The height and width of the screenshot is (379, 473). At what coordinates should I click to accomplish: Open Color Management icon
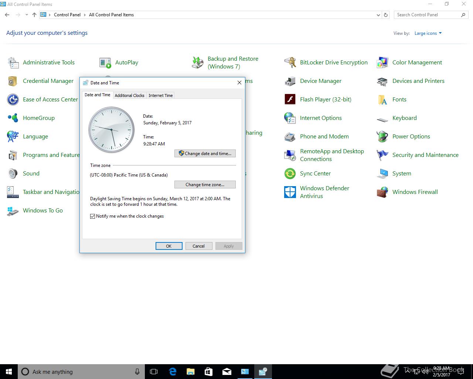pyautogui.click(x=382, y=63)
